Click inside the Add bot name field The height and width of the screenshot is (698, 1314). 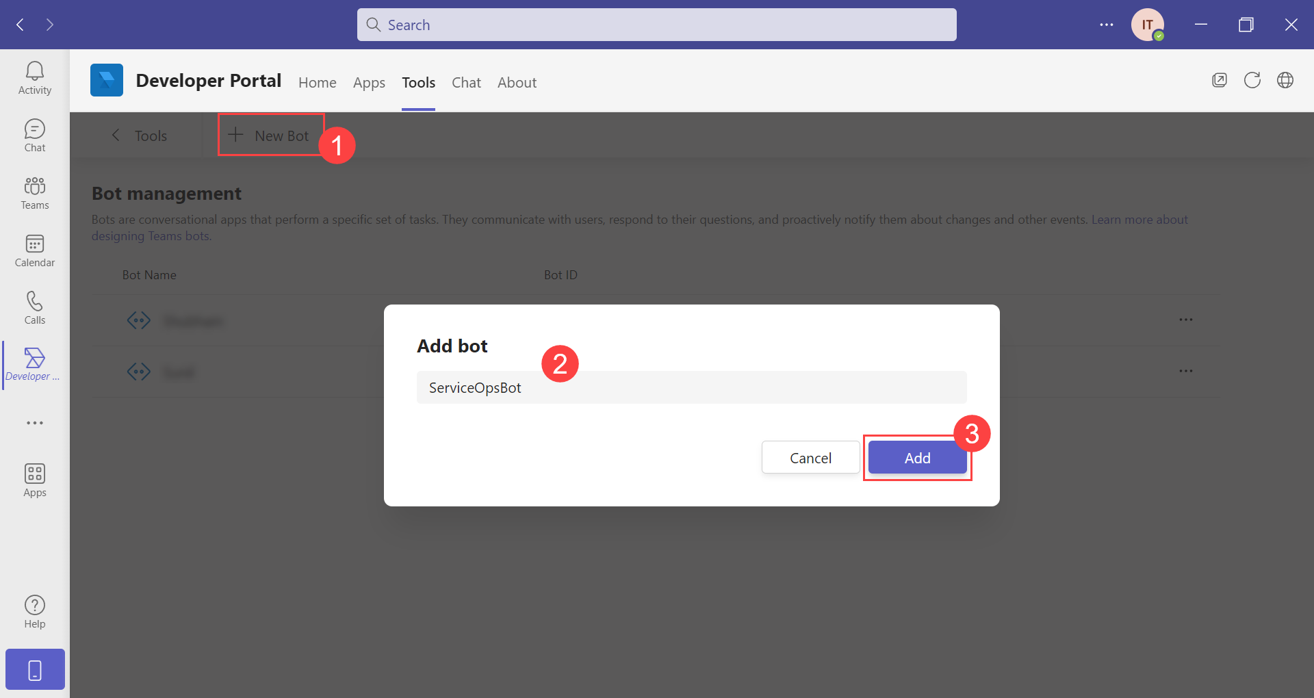pos(691,387)
